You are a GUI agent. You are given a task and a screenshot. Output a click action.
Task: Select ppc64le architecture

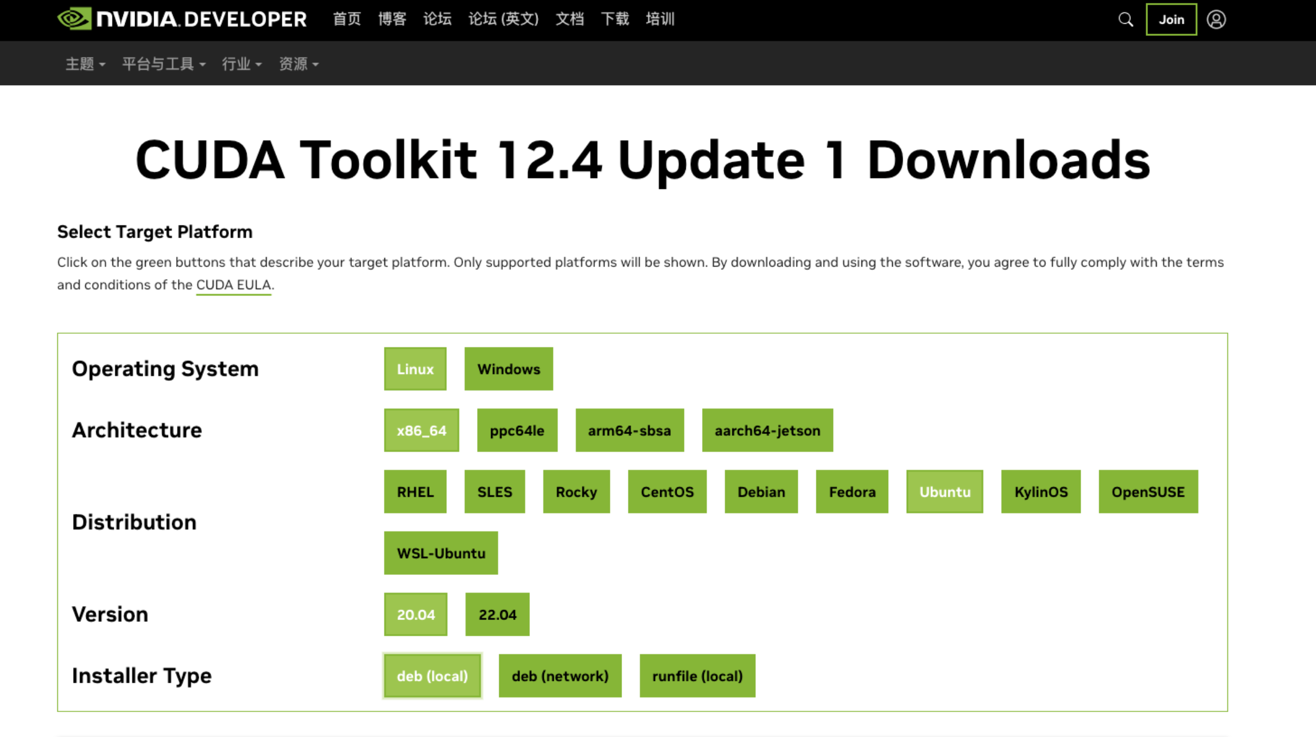517,430
